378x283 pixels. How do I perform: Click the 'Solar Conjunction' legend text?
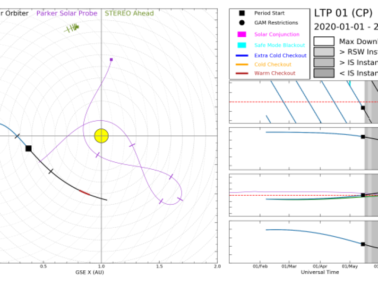(277, 34)
